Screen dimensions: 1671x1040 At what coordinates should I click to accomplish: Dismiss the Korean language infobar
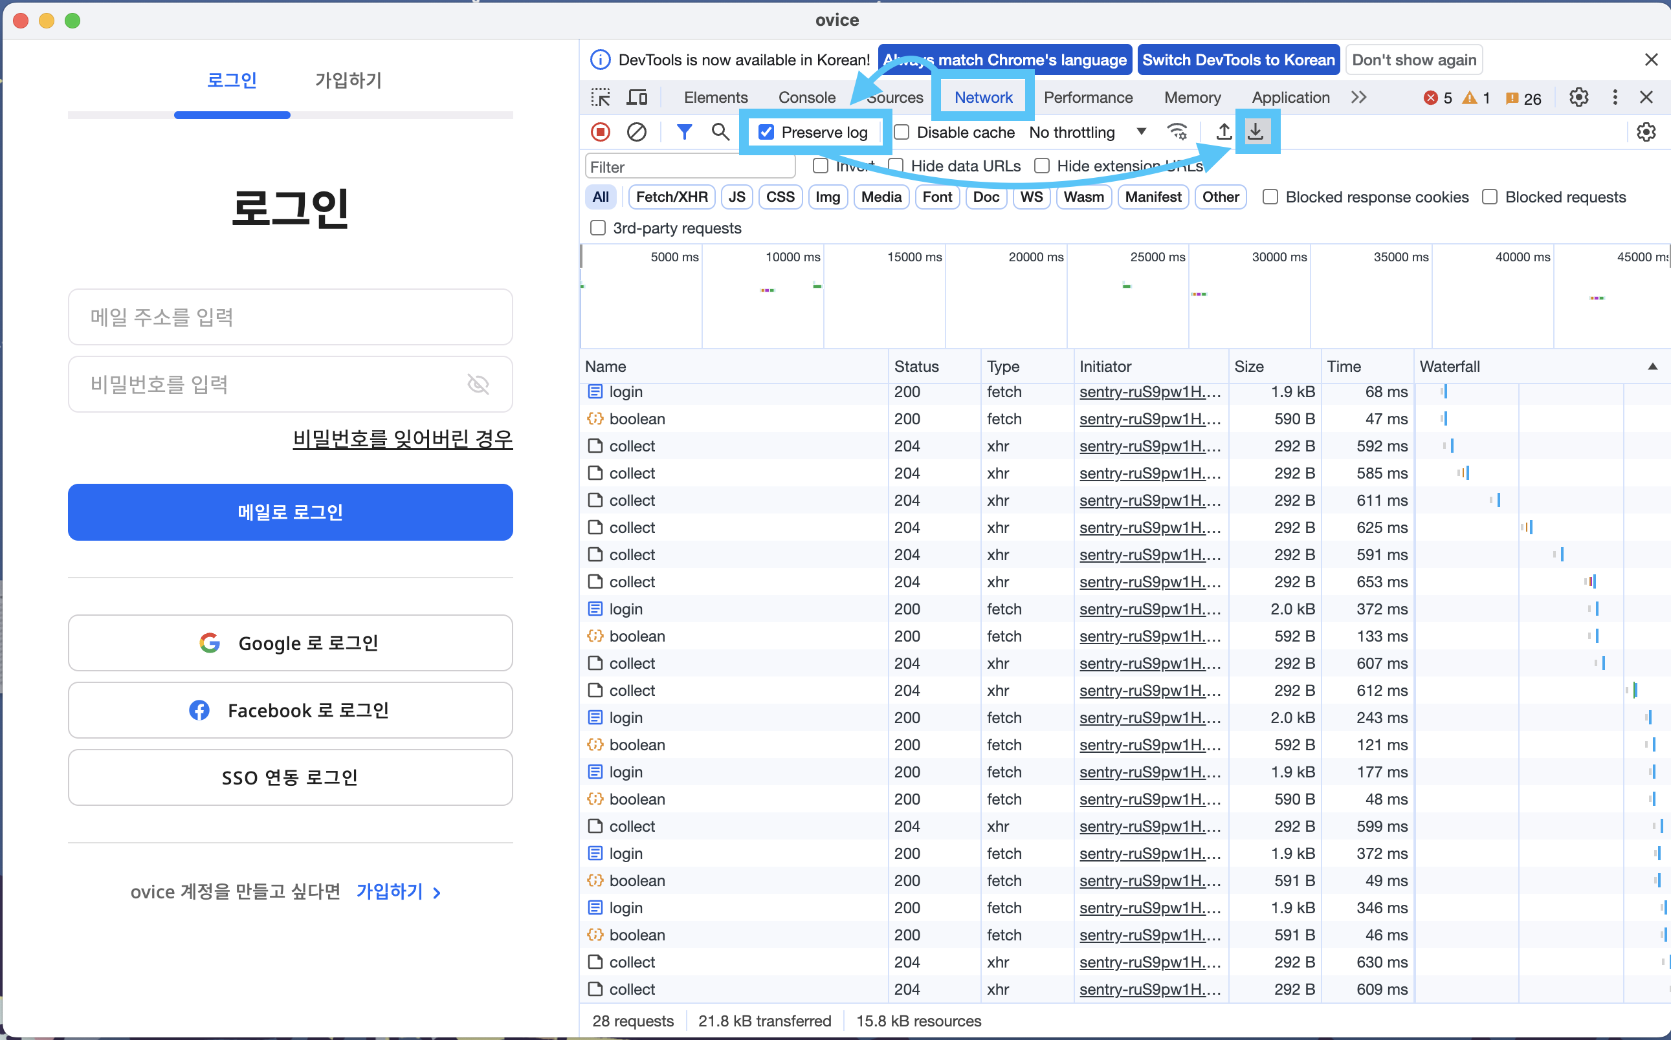[x=1651, y=60]
